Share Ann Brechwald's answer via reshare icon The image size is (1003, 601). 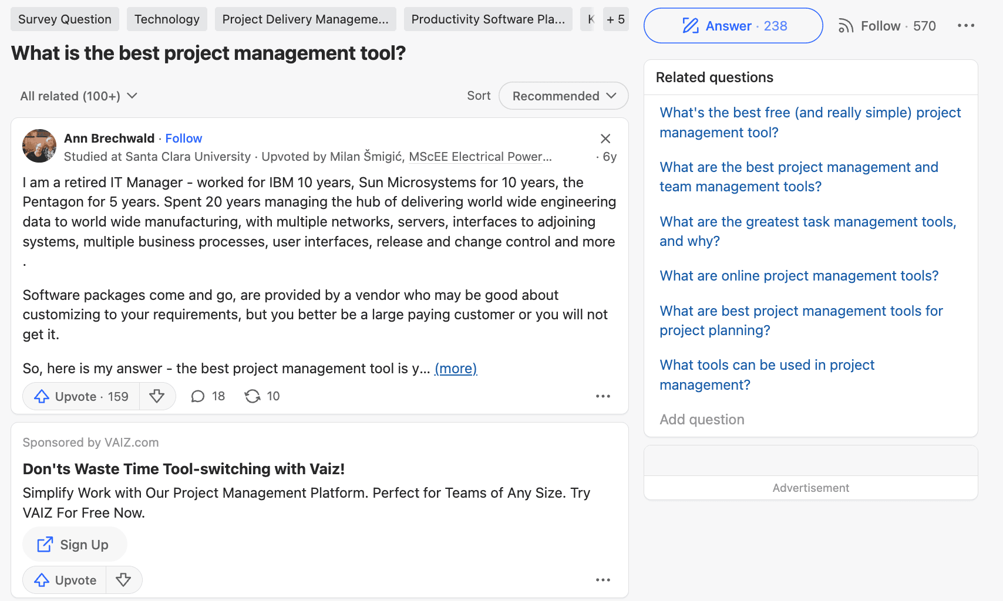point(261,396)
